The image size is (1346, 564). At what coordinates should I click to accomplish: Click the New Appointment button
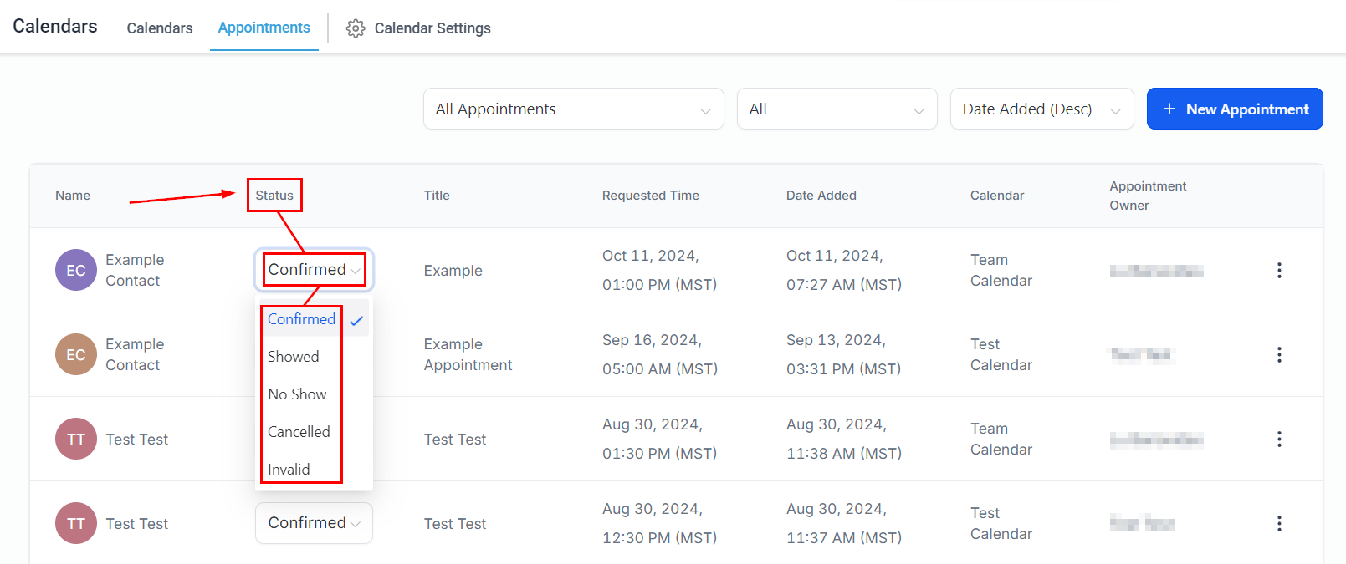pyautogui.click(x=1235, y=109)
